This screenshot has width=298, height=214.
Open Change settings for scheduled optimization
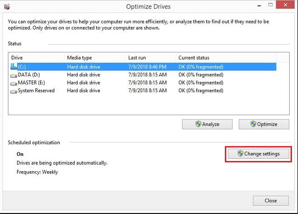coord(258,154)
